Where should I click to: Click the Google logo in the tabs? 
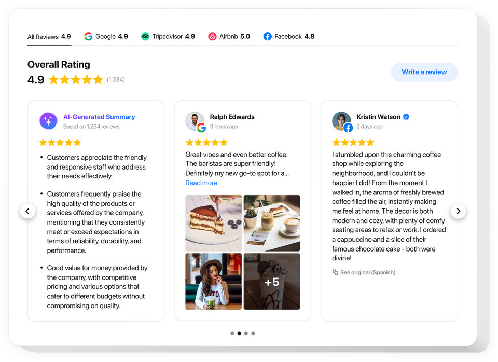pyautogui.click(x=89, y=37)
